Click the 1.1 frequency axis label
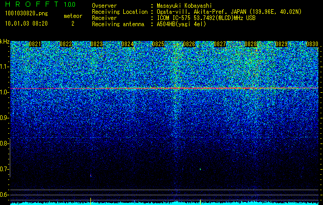The image size is (323, 205). click(4, 67)
